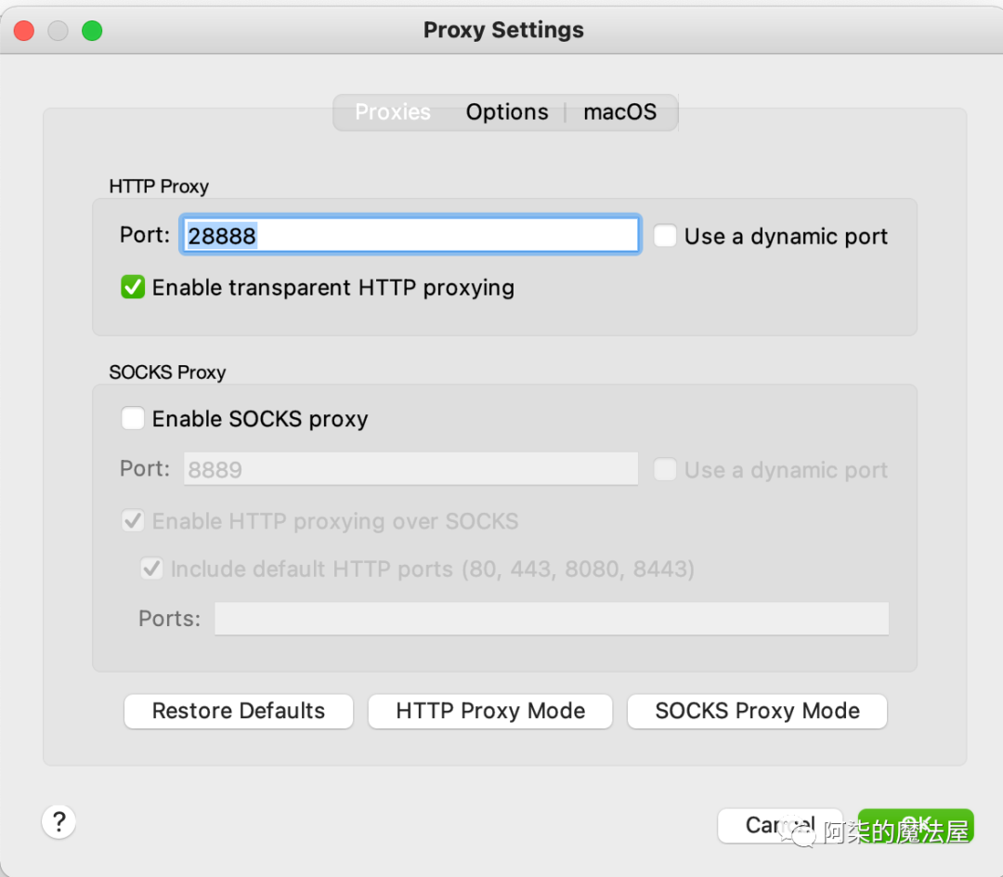
Task: Click the Restore Defaults button
Action: pos(239,712)
